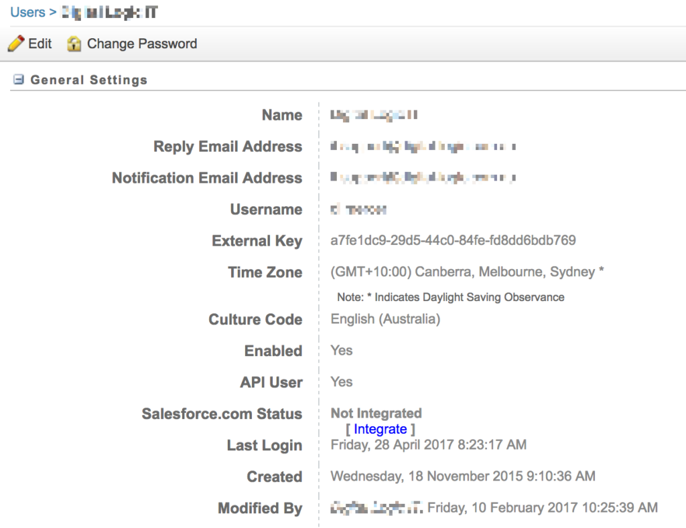Viewport: 686px width, 528px height.
Task: Click the Modified By timestamp text
Action: pyautogui.click(x=542, y=508)
